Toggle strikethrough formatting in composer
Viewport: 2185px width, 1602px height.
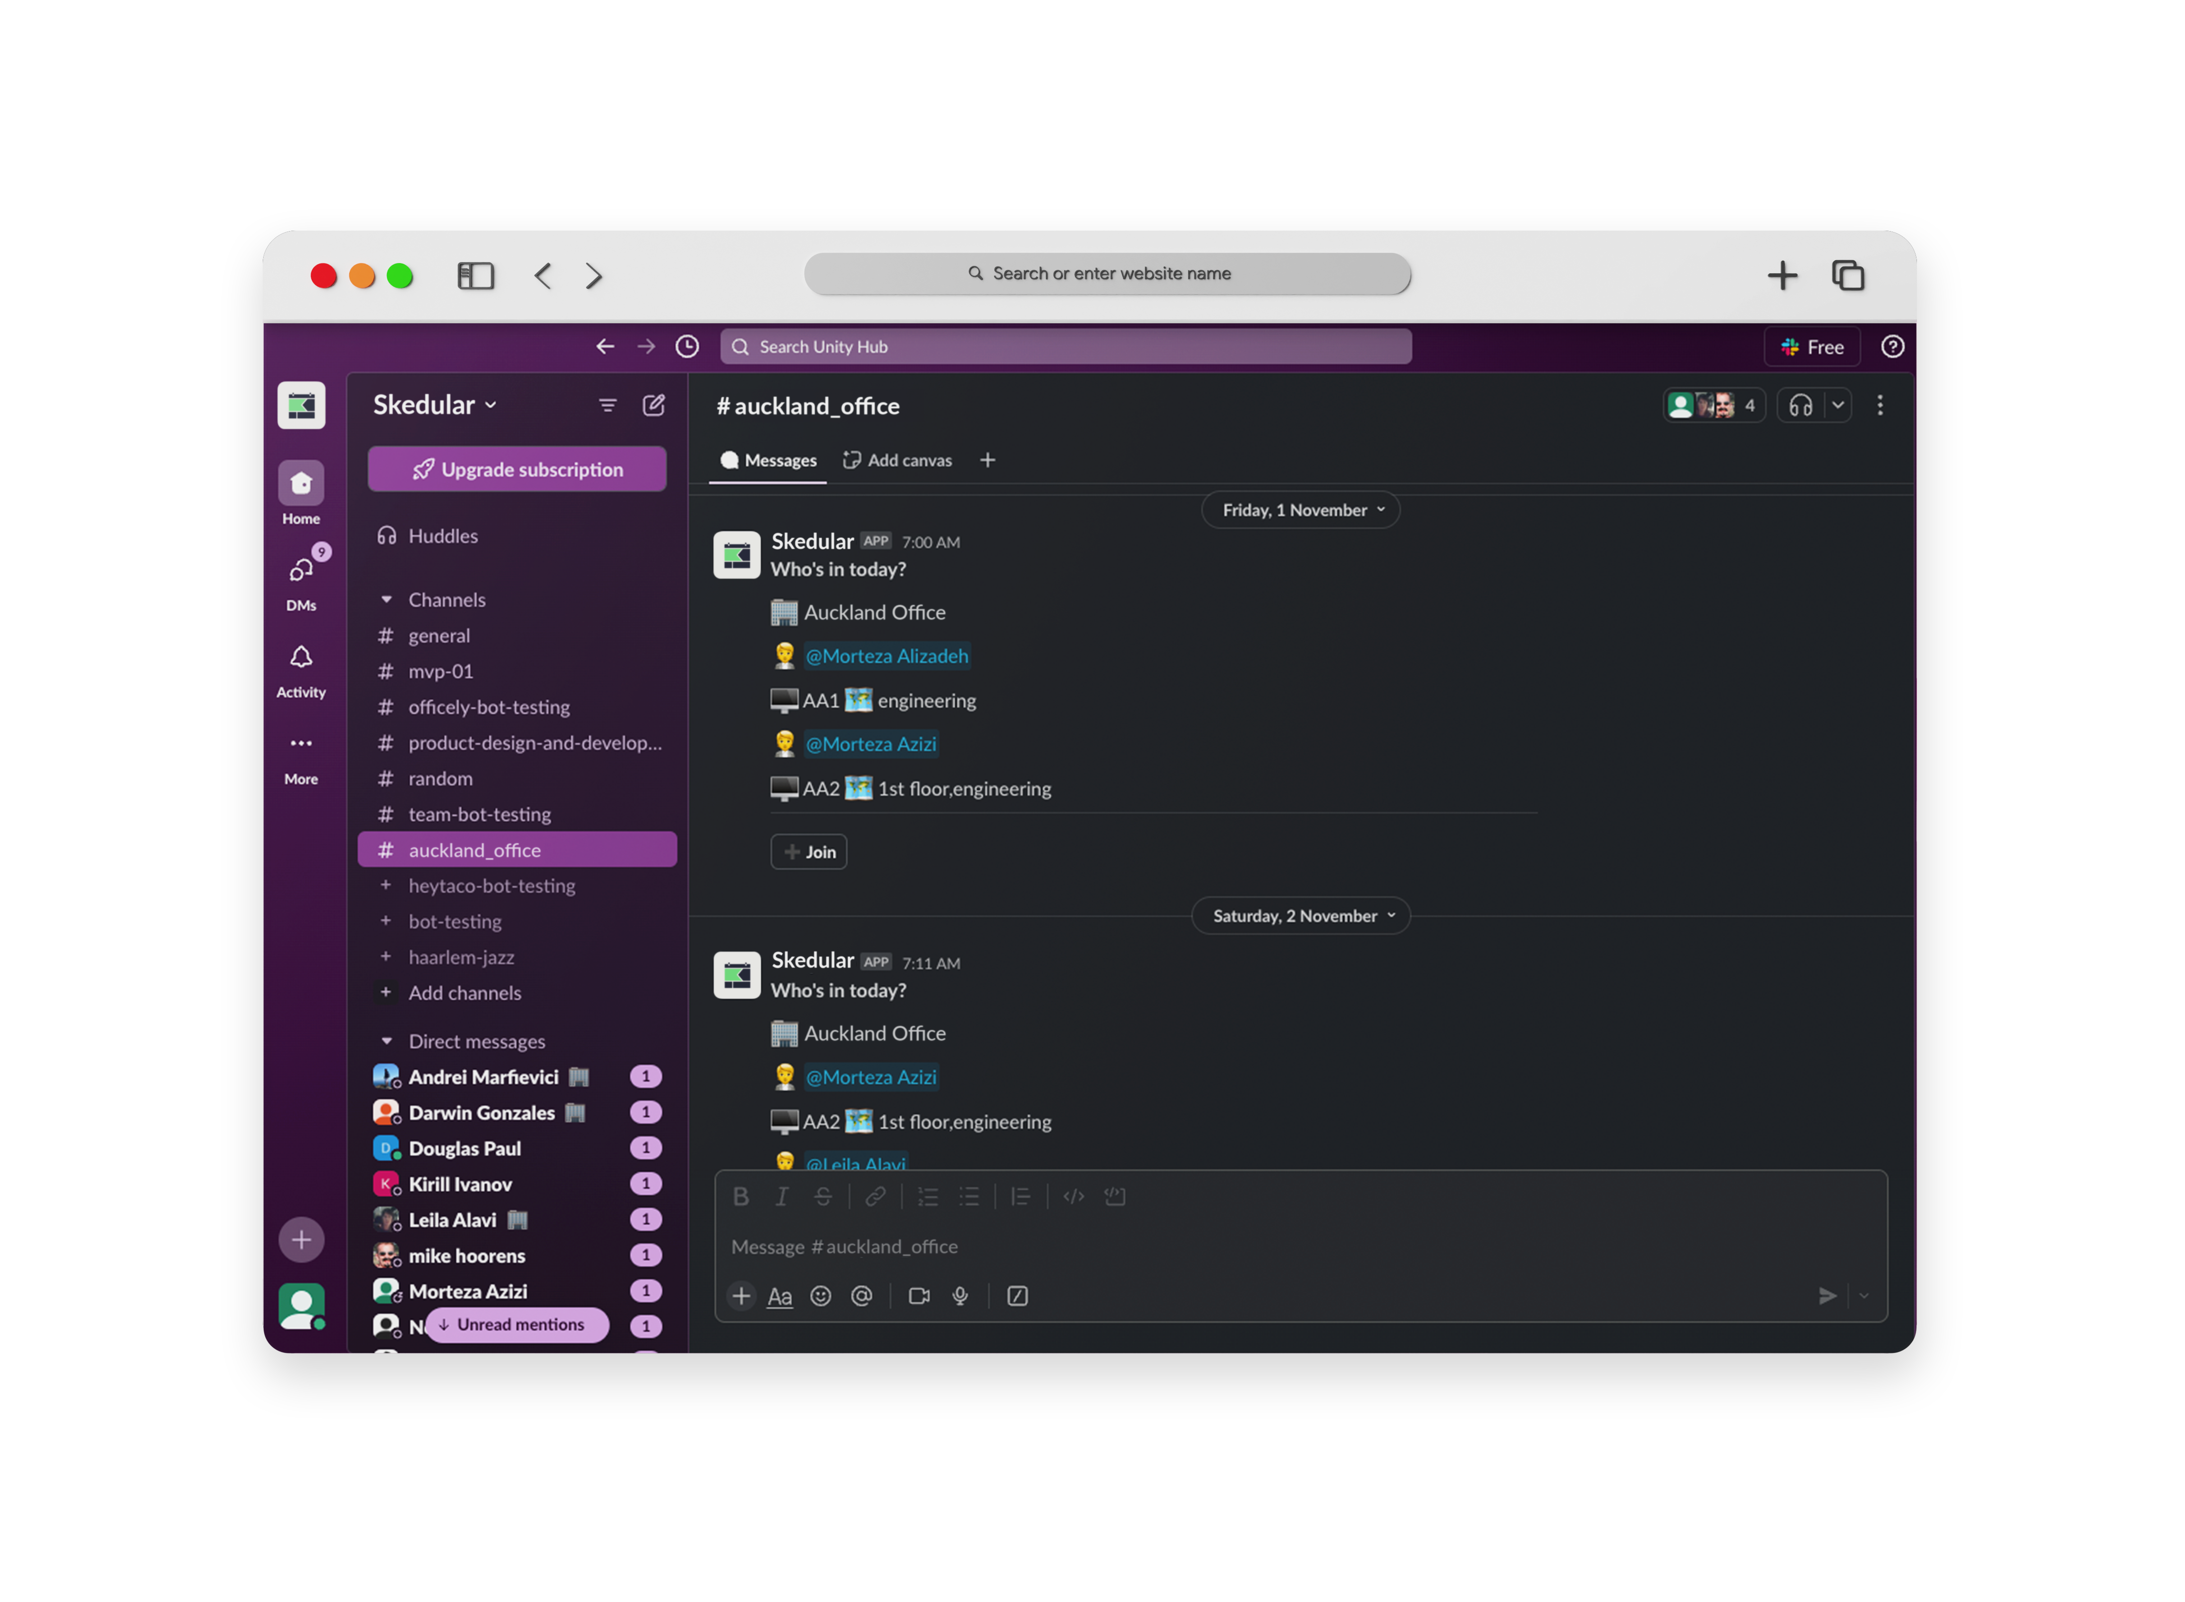pos(823,1197)
